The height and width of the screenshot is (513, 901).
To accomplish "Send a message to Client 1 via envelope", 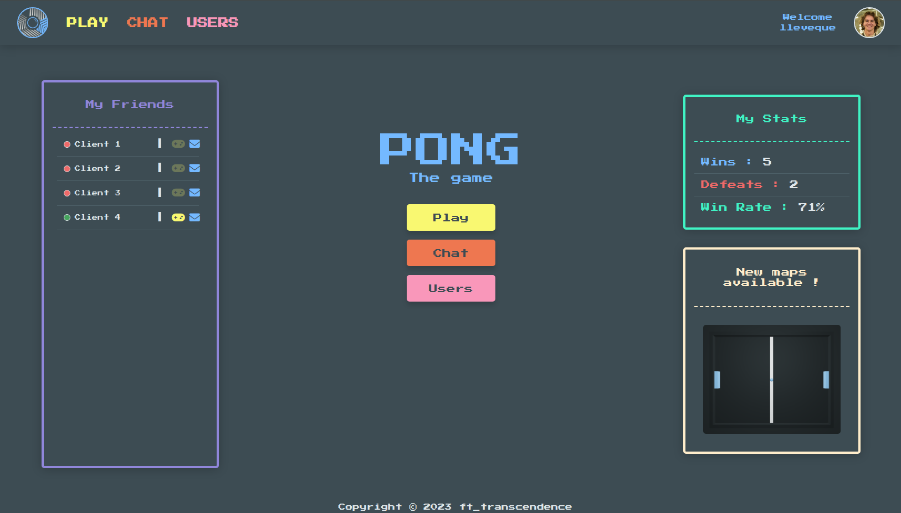I will pos(194,144).
